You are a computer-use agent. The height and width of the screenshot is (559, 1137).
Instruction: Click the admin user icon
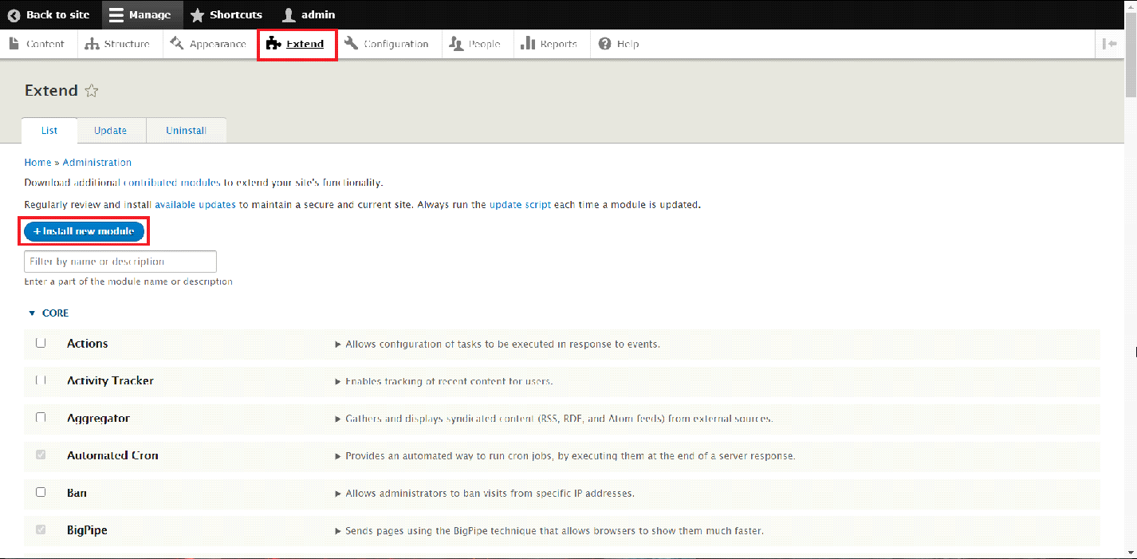[x=289, y=15]
